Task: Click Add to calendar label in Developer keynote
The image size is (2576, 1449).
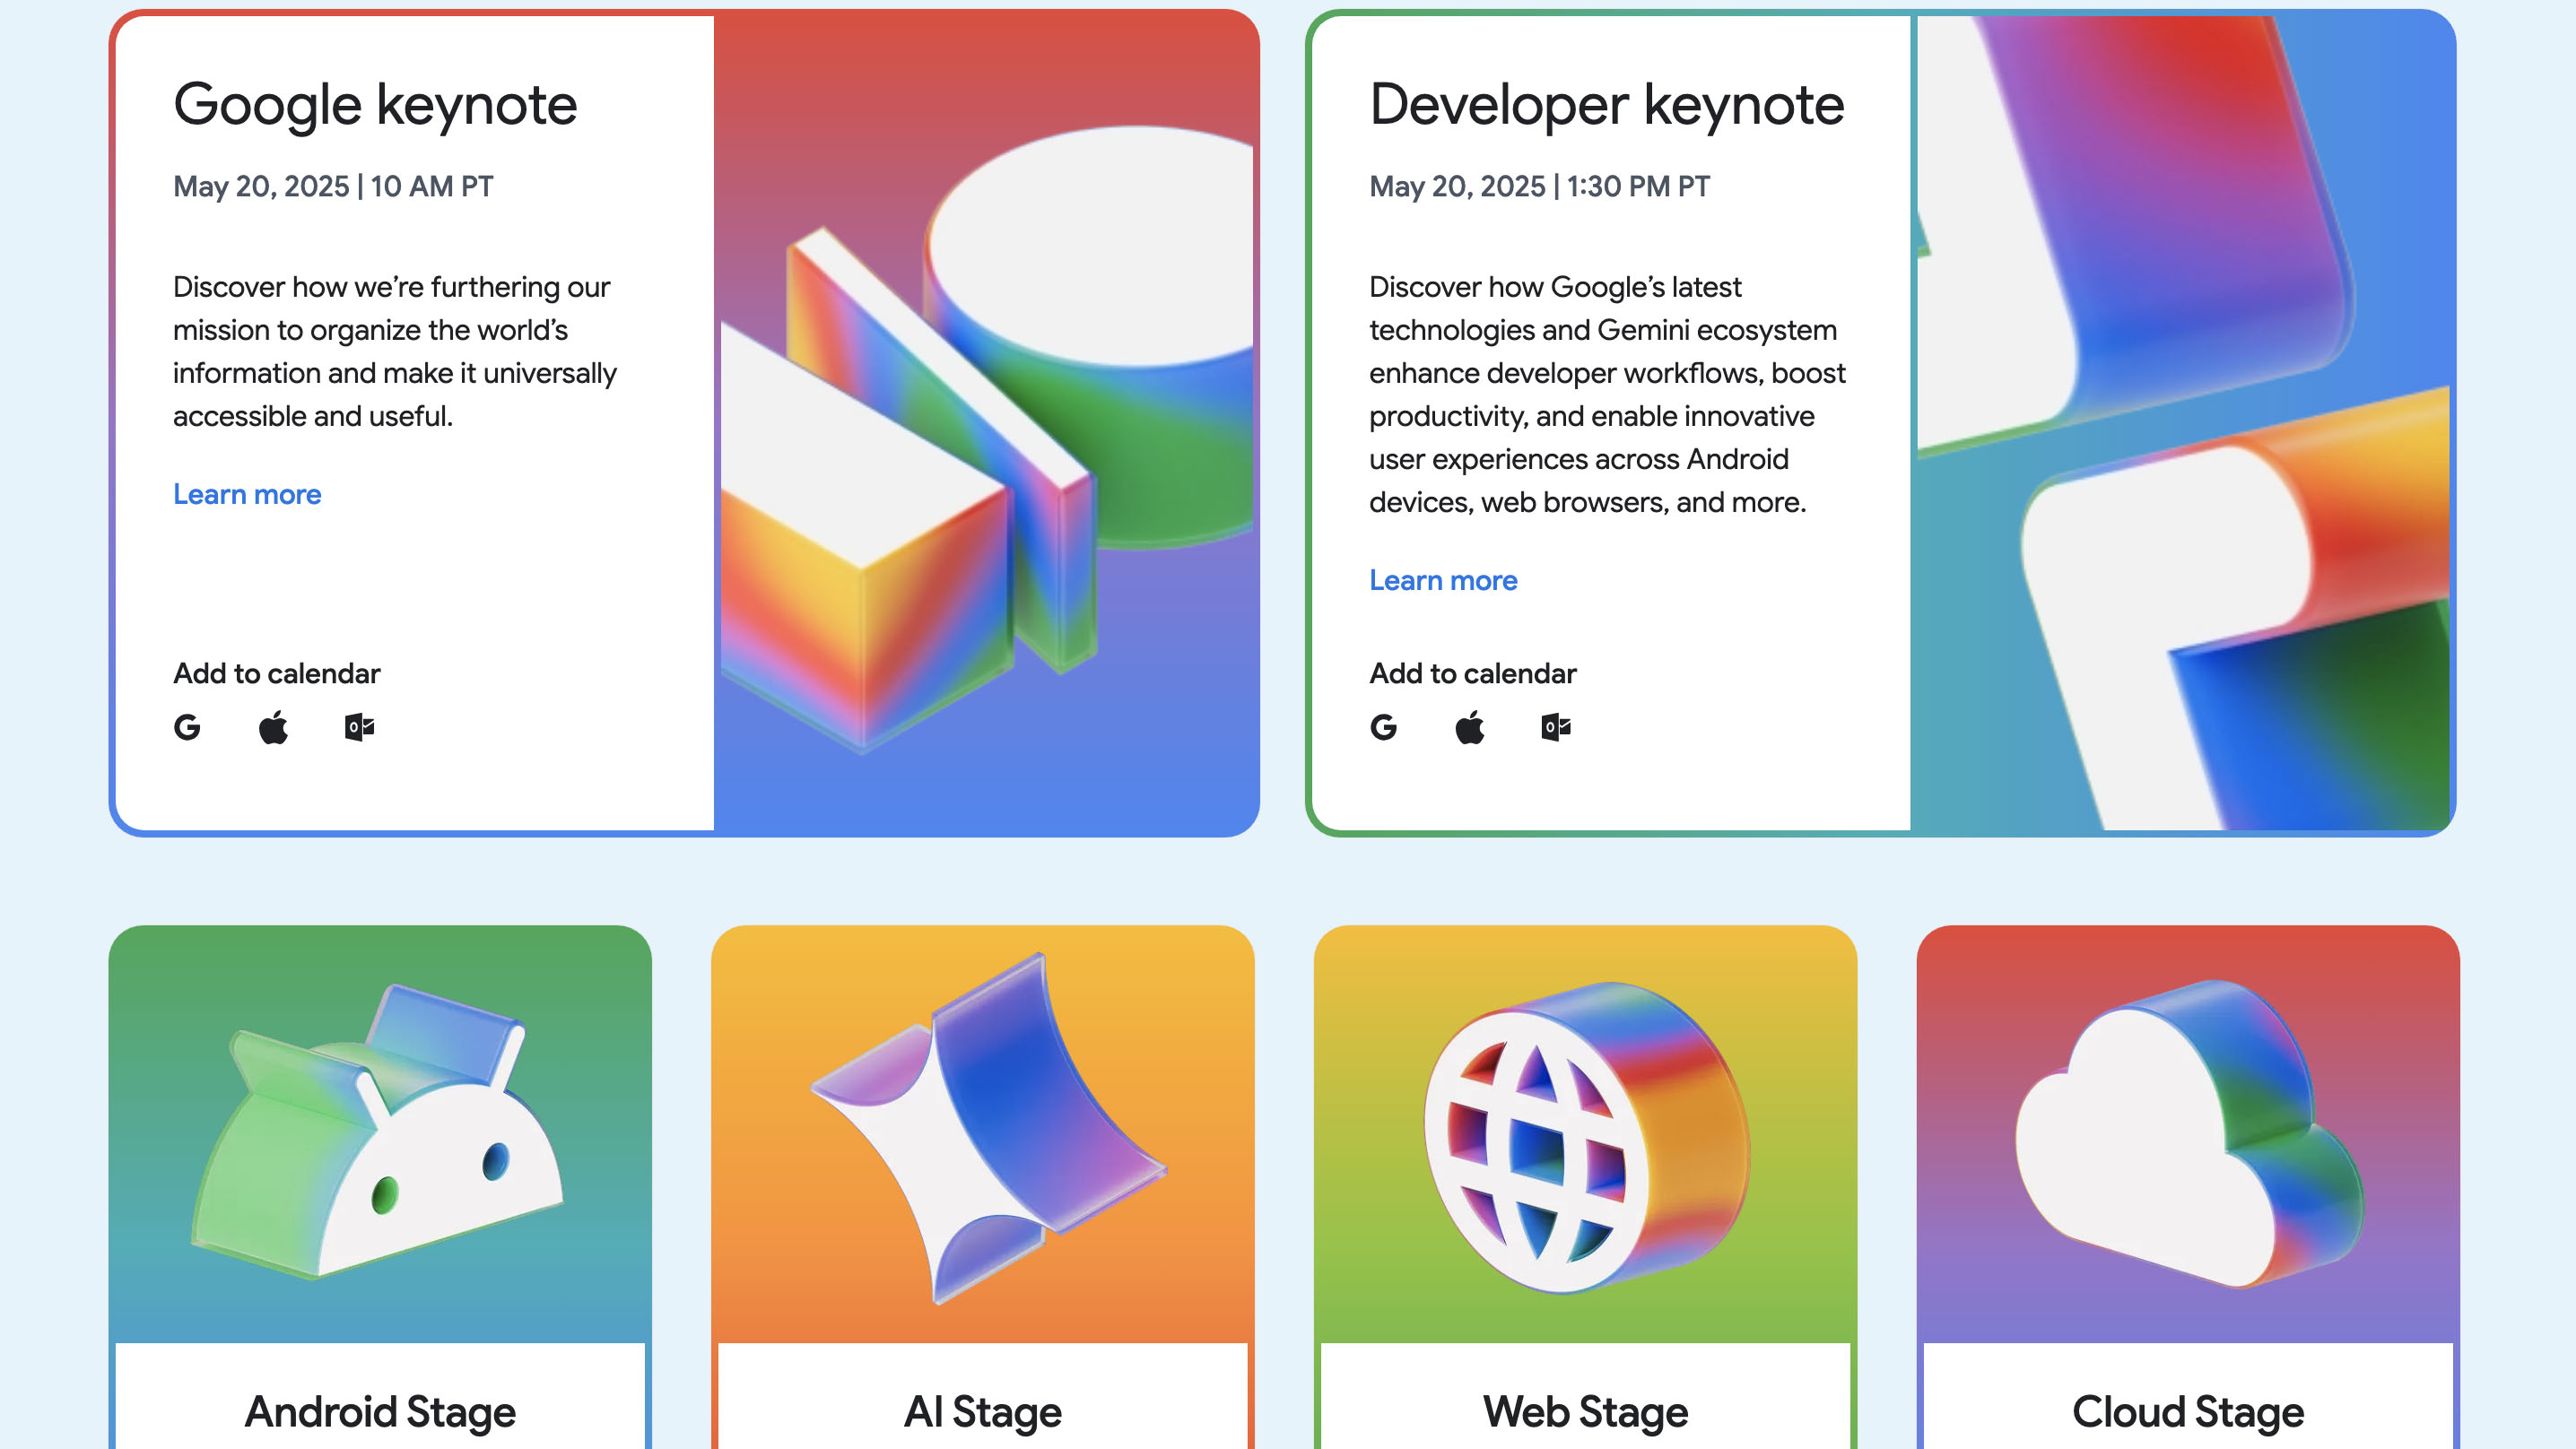Action: tap(1473, 673)
